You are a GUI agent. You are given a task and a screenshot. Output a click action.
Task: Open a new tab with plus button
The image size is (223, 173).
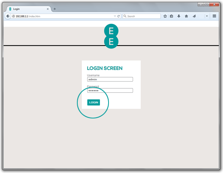click(x=55, y=9)
